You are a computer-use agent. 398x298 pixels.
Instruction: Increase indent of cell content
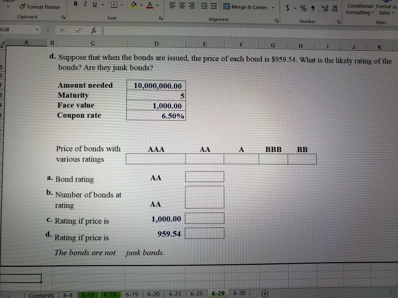(214, 6)
